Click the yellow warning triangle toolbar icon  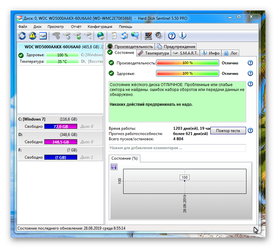pos(32,35)
